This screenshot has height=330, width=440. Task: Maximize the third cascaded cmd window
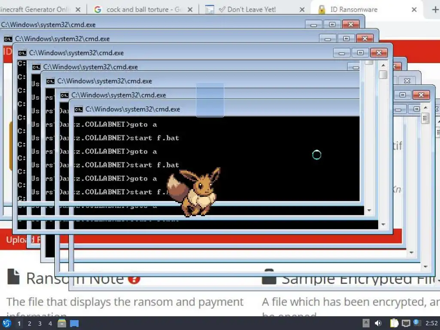point(361,53)
